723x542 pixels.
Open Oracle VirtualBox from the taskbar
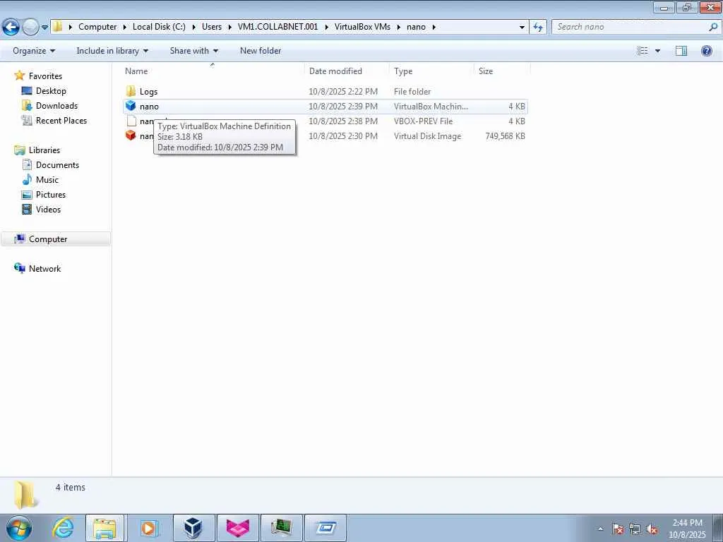click(193, 528)
